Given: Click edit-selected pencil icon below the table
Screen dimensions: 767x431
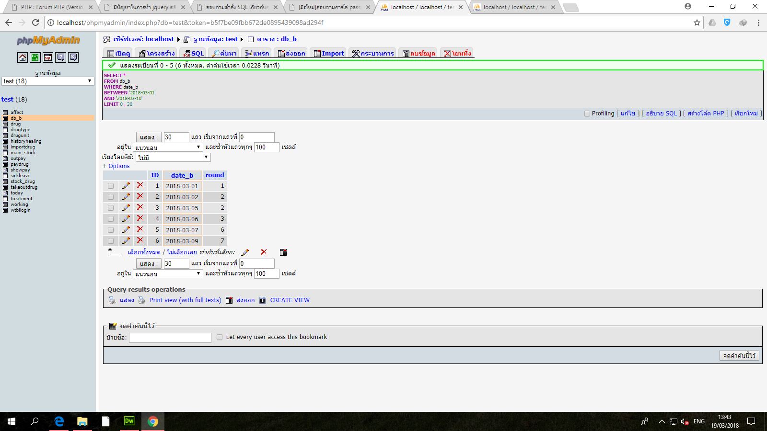Looking at the screenshot, I should click(x=245, y=252).
